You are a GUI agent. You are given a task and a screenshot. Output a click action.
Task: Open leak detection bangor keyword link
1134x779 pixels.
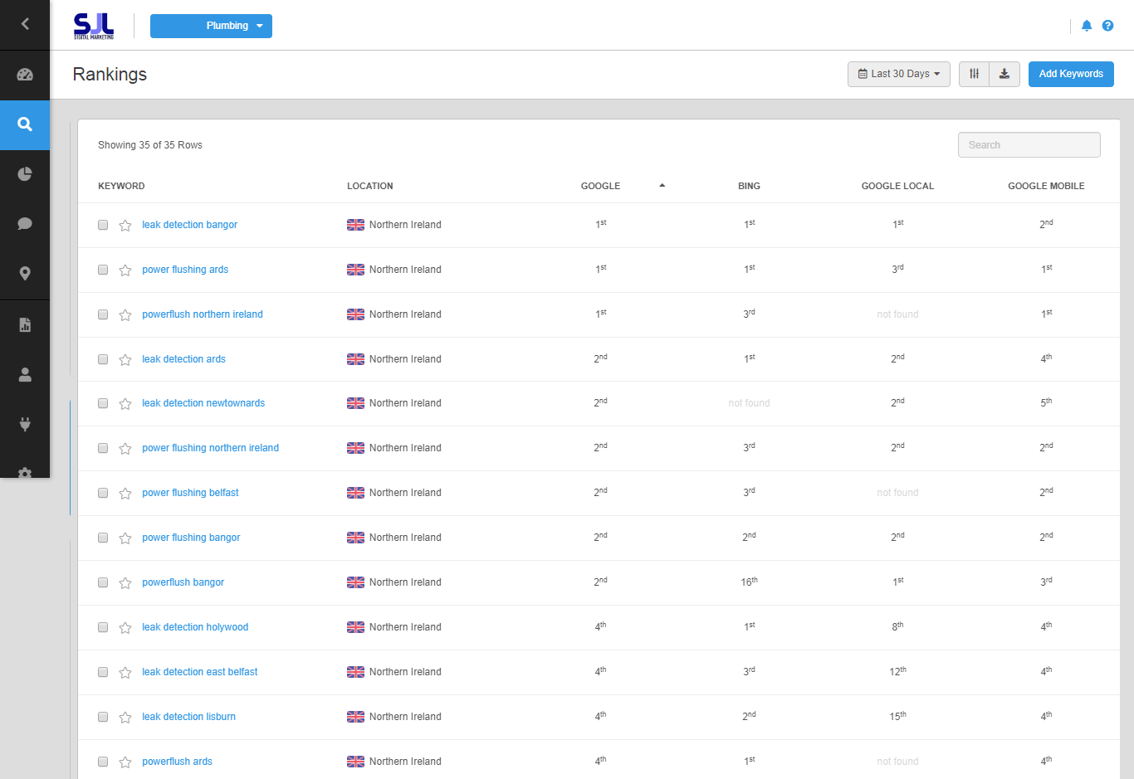(x=189, y=225)
